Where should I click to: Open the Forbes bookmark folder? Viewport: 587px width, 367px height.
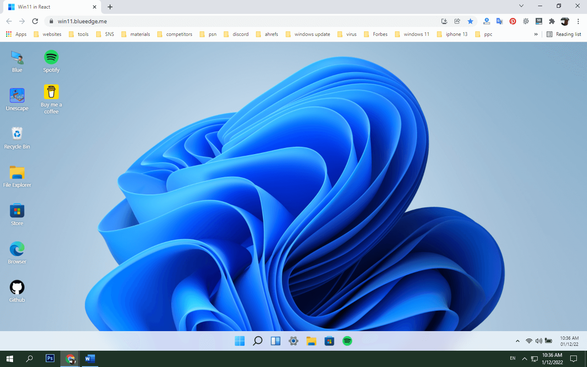[376, 34]
